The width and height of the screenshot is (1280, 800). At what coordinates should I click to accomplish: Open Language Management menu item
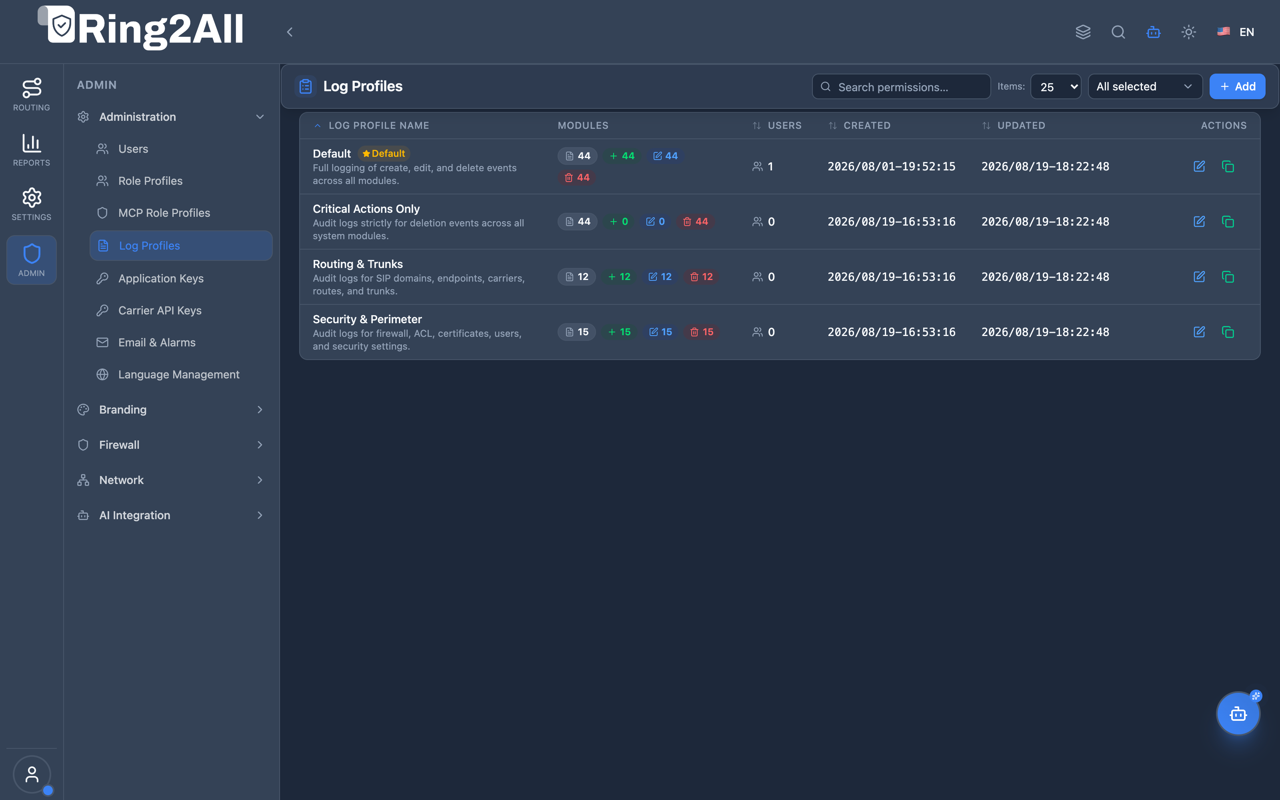181,375
